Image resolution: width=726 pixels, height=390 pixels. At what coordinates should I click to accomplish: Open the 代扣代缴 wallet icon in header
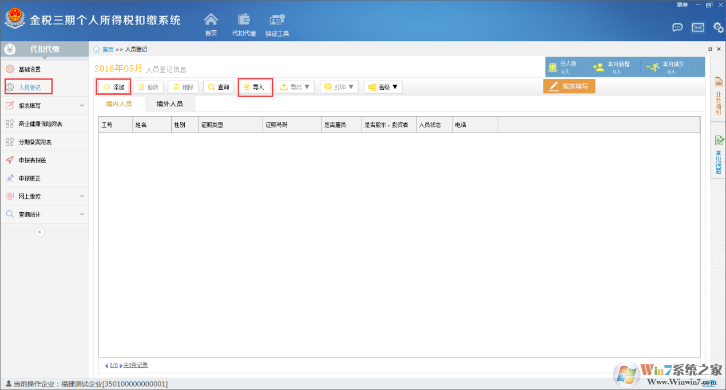click(x=244, y=21)
